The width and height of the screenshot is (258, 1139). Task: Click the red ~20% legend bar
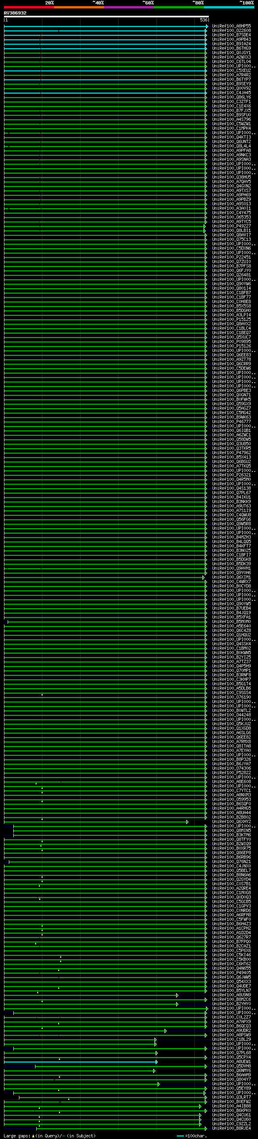coord(29,7)
